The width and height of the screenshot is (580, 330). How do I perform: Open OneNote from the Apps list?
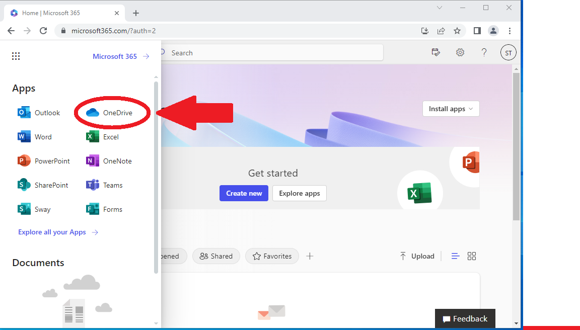(x=109, y=161)
